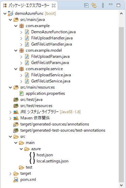This screenshot has height=188, width=126.
Task: Click the scrollbar up arrow
Action: click(121, 14)
